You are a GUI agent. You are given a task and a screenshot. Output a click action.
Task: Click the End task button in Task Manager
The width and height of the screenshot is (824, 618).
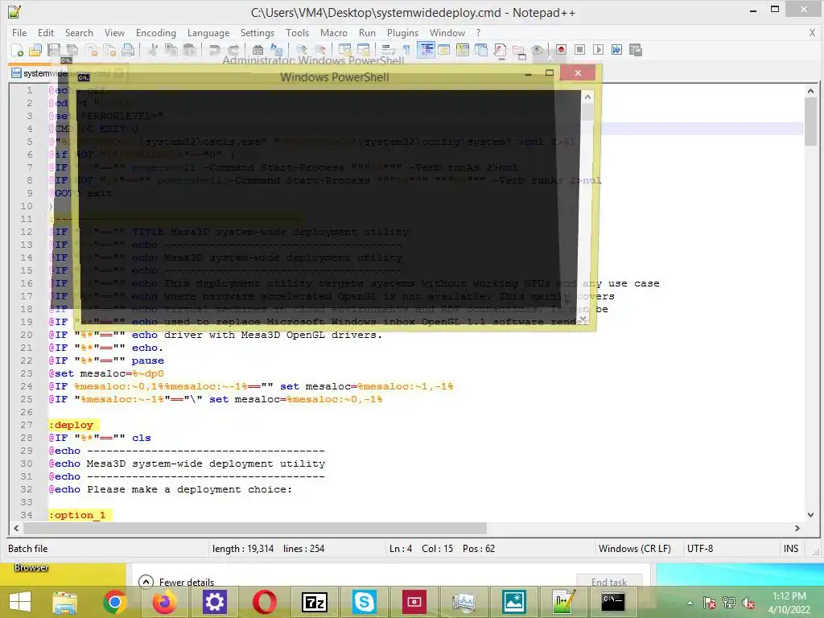609,582
